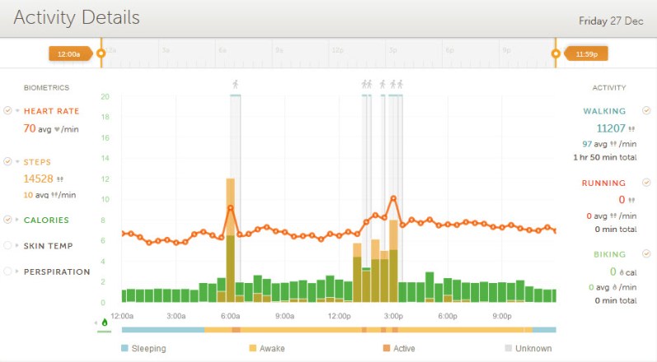Click the 12:00a start time handle
This screenshot has height=362, width=657.
pyautogui.click(x=69, y=54)
